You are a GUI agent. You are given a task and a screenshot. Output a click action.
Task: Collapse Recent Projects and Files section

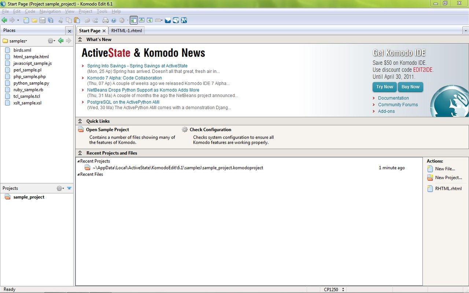click(x=80, y=153)
